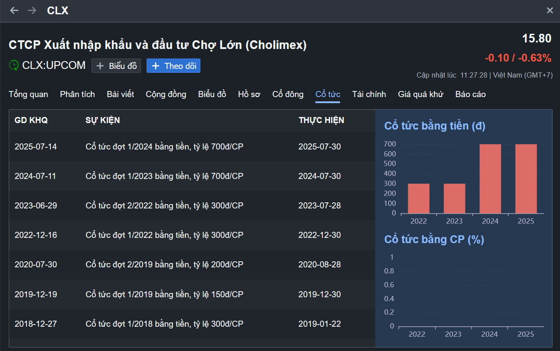This screenshot has height=351, width=560.
Task: Select the 2018-12-27 ex-date cell
Action: coord(36,324)
